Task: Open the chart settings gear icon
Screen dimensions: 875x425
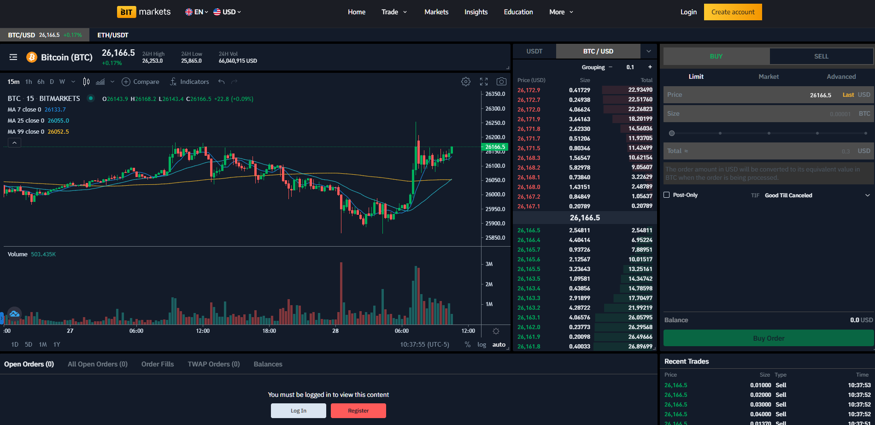Action: [x=465, y=82]
